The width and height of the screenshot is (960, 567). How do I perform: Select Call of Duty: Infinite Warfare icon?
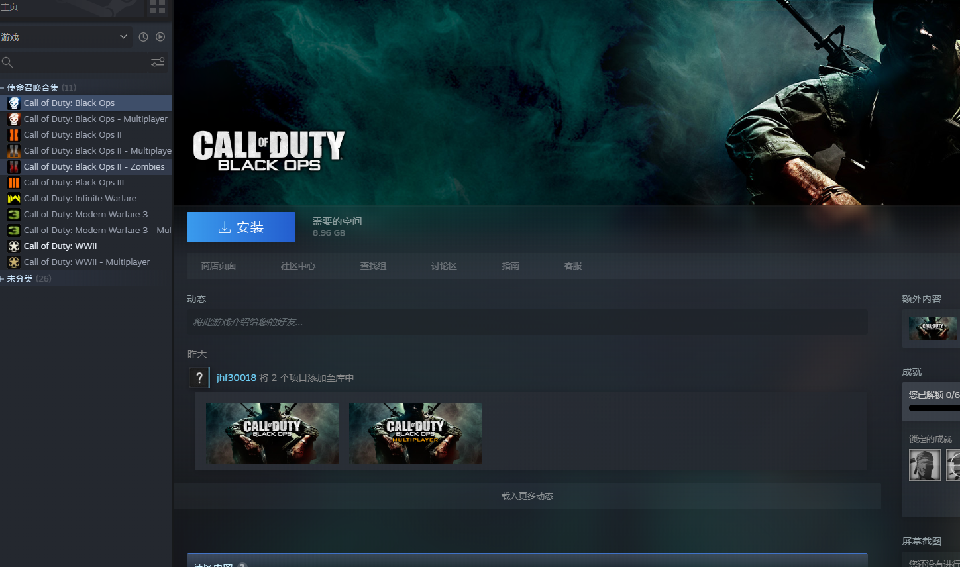coord(14,199)
